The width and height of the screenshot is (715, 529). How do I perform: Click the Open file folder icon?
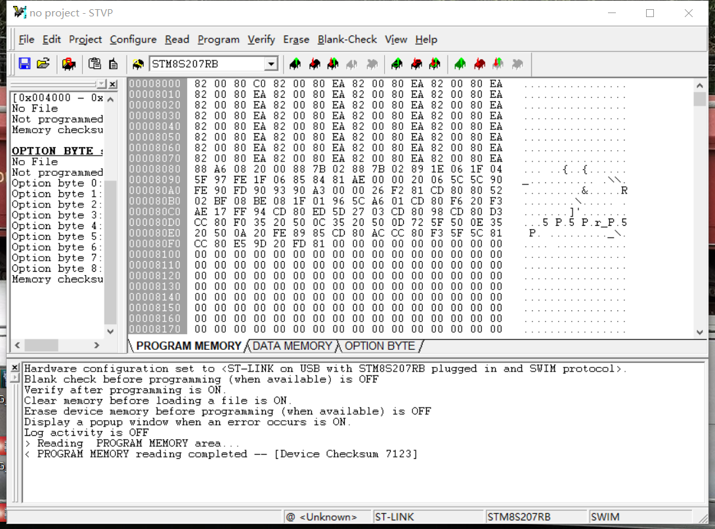point(43,64)
